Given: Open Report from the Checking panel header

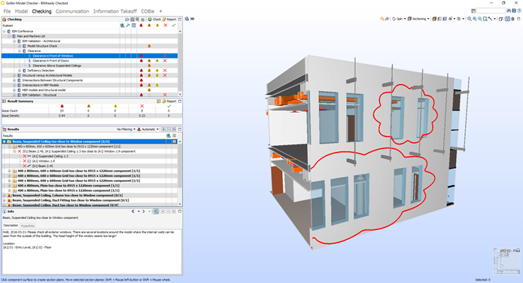Looking at the screenshot, I should pyautogui.click(x=169, y=20).
